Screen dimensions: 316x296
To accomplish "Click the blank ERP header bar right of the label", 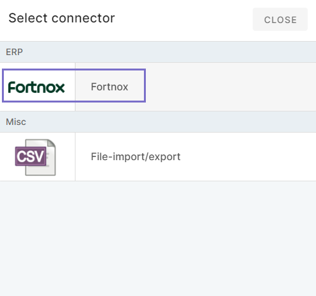I will (170, 52).
